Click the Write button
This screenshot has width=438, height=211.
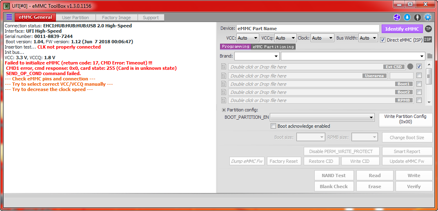click(414, 175)
